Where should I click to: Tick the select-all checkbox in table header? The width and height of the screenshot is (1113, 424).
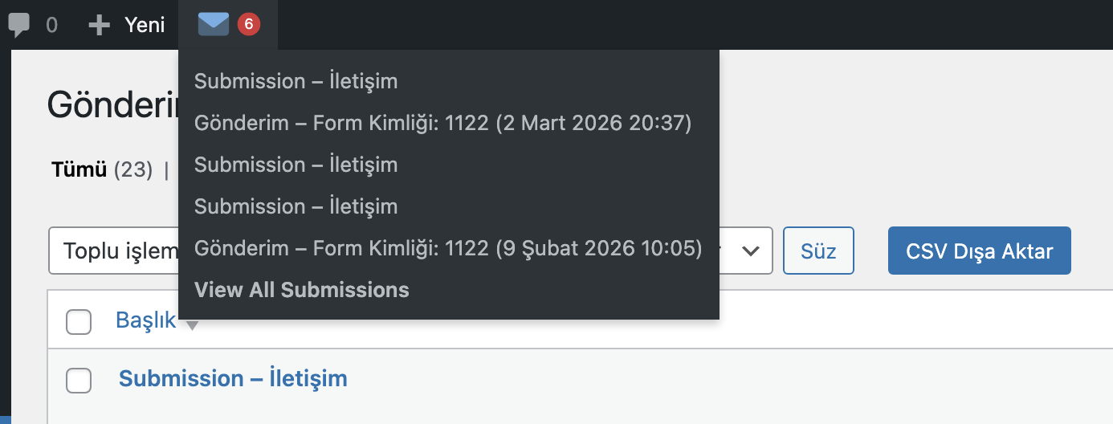(x=79, y=321)
